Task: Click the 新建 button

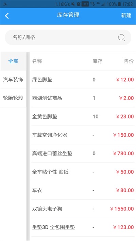Action: coord(126,15)
